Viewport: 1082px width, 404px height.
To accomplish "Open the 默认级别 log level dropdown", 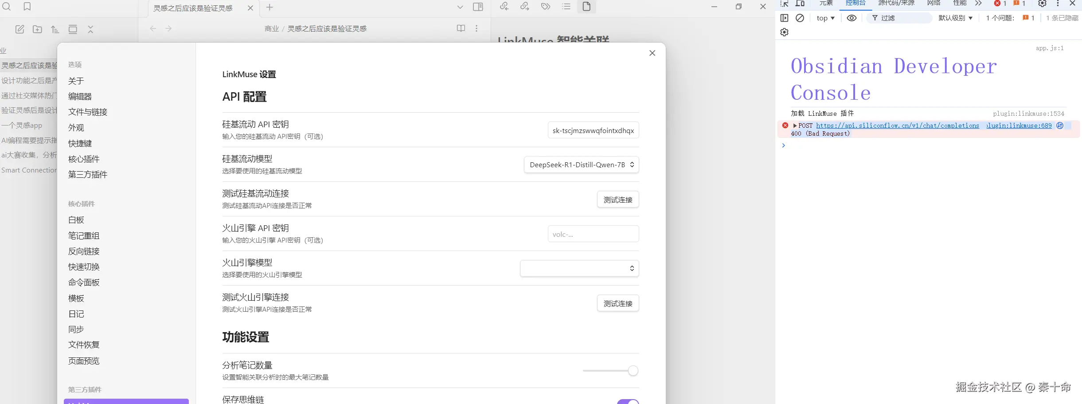I will (x=955, y=18).
